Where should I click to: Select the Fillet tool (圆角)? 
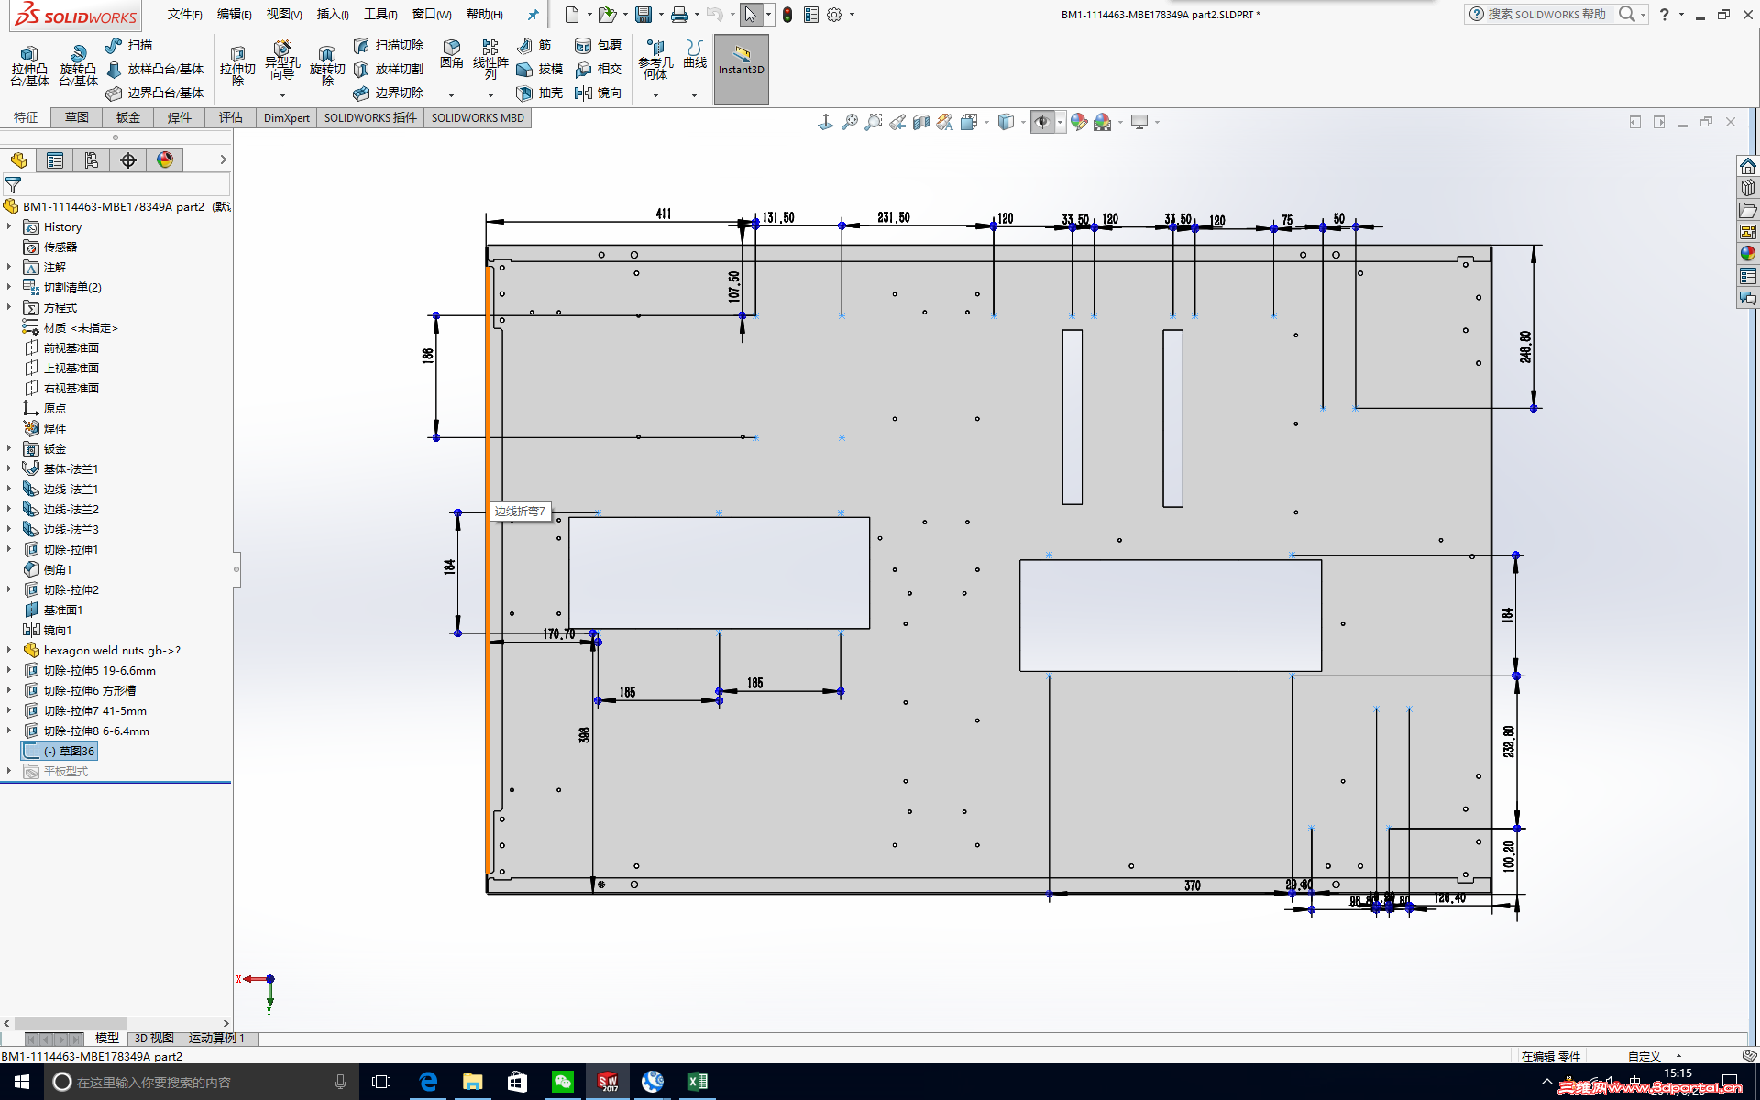pyautogui.click(x=452, y=54)
